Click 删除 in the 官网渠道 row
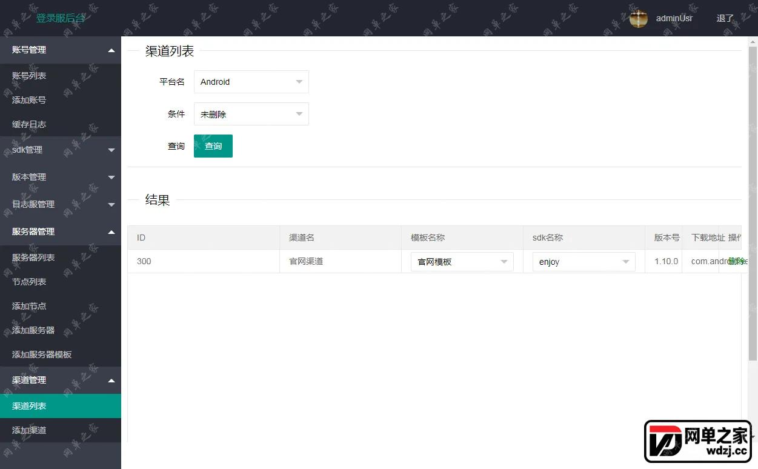The width and height of the screenshot is (758, 469). click(x=736, y=261)
